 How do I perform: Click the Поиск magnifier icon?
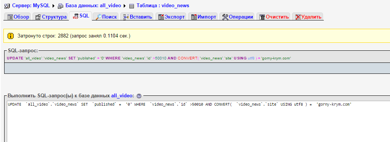99,17
